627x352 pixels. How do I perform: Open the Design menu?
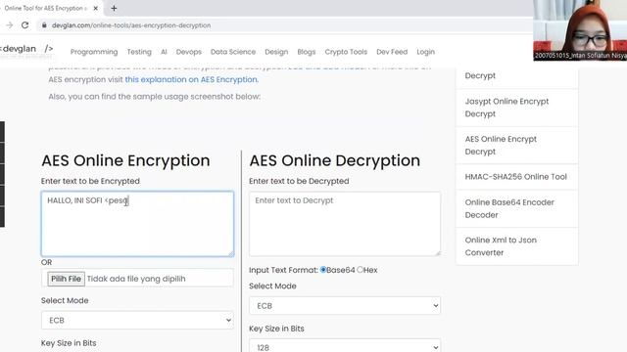(276, 52)
